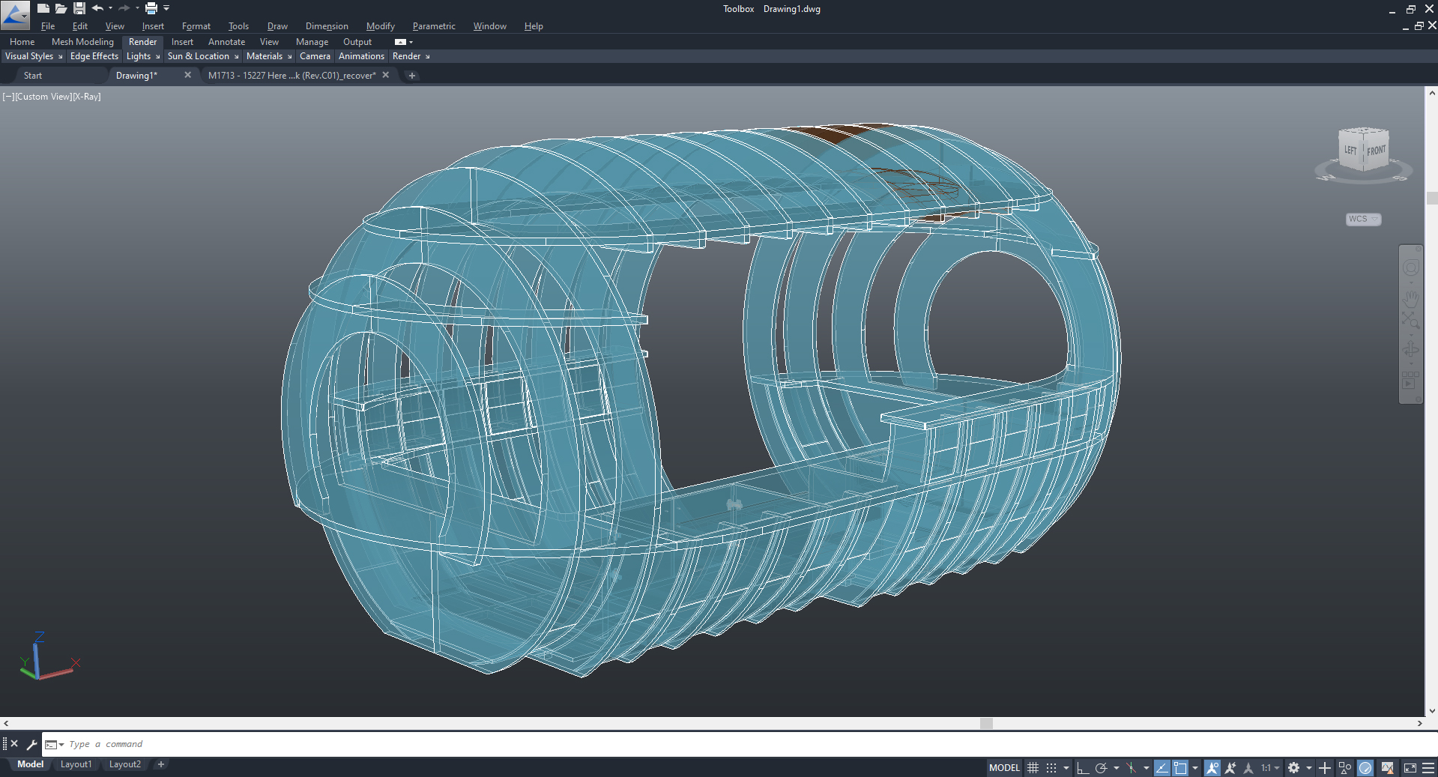1438x777 pixels.
Task: Click Zoom Extents in navigation bar
Action: [x=1411, y=321]
